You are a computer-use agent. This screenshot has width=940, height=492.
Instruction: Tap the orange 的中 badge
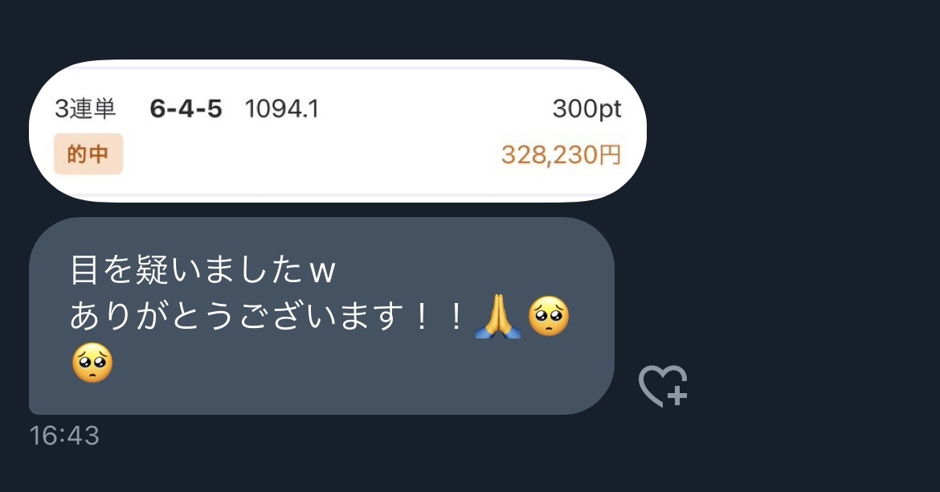[88, 154]
